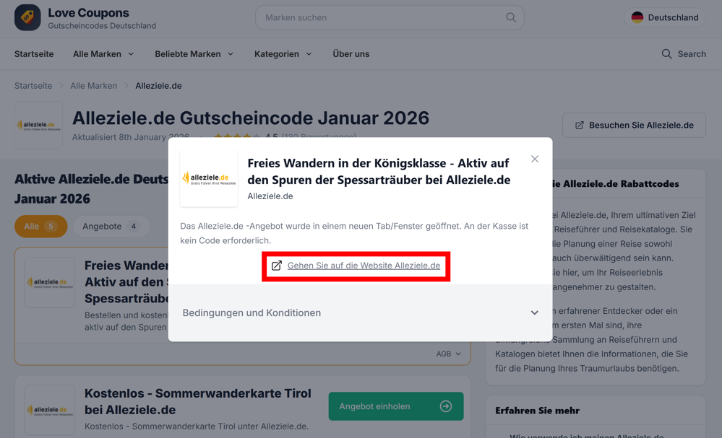This screenshot has width=722, height=438.
Task: Click the alleziele.de logo in the popup
Action: pyautogui.click(x=209, y=178)
